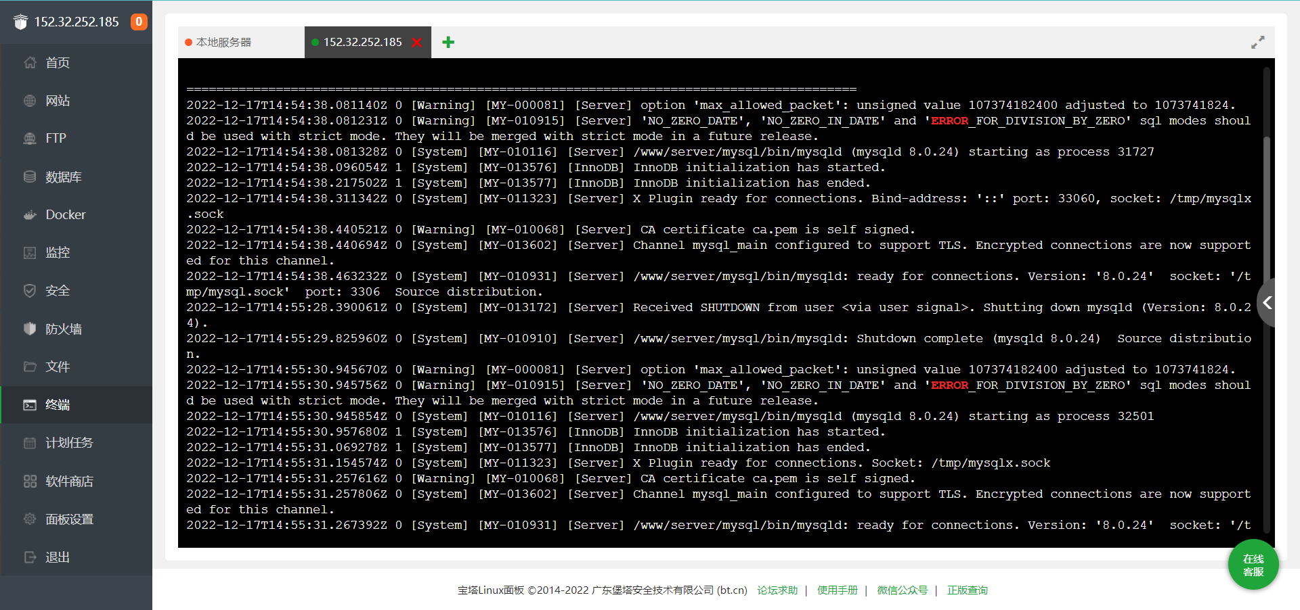Image resolution: width=1300 pixels, height=610 pixels.
Task: Click the server IP 152.32.252.185 header
Action: (77, 22)
